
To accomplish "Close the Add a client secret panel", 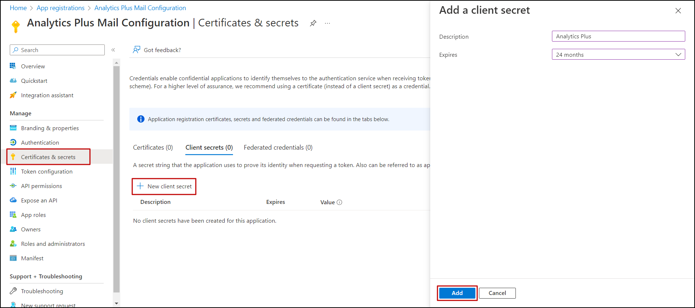I will [678, 11].
